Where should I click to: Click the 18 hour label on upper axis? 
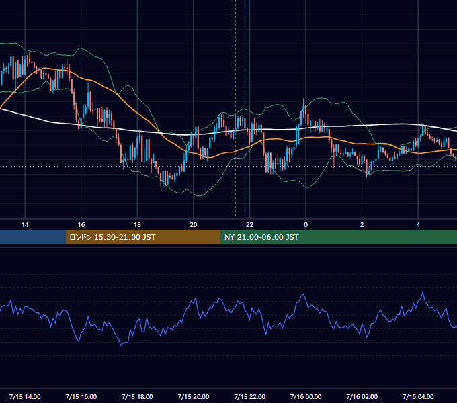coord(137,225)
